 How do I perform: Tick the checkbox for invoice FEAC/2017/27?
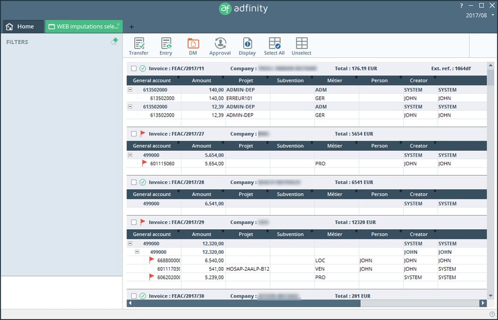(x=134, y=134)
